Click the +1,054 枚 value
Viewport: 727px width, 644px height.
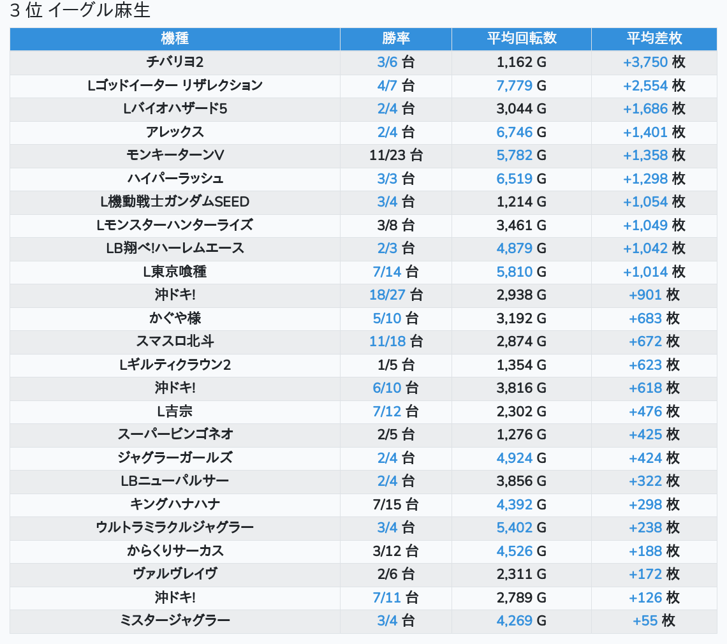[x=654, y=201]
